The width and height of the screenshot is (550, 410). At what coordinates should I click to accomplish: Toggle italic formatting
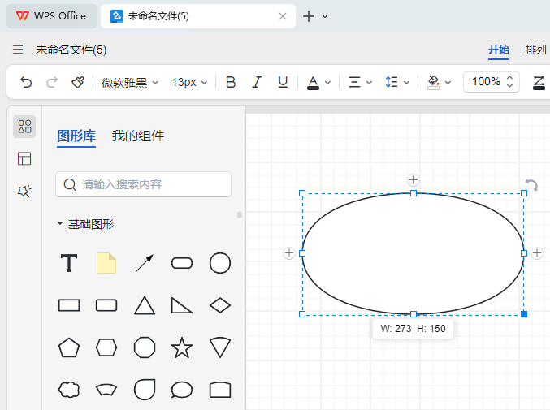(257, 82)
